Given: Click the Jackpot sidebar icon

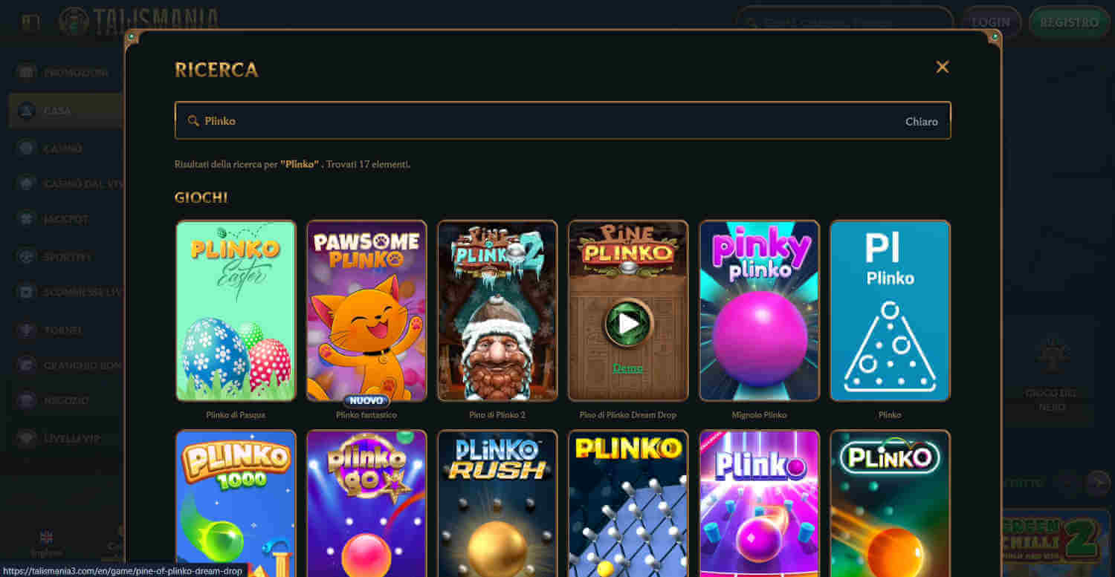Looking at the screenshot, I should point(27,219).
